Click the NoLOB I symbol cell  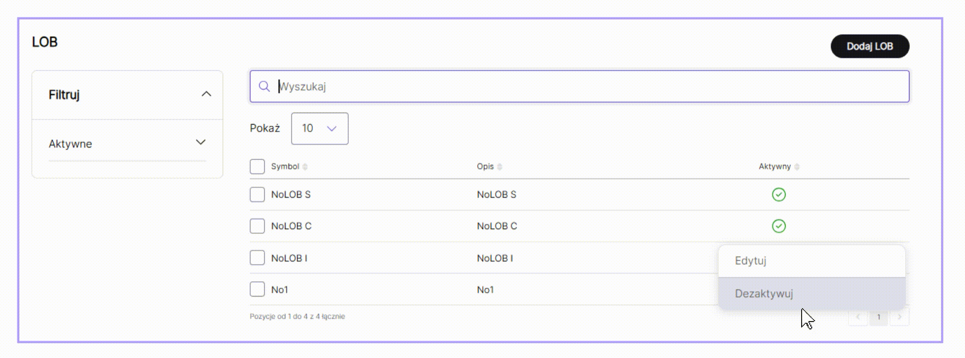point(289,258)
